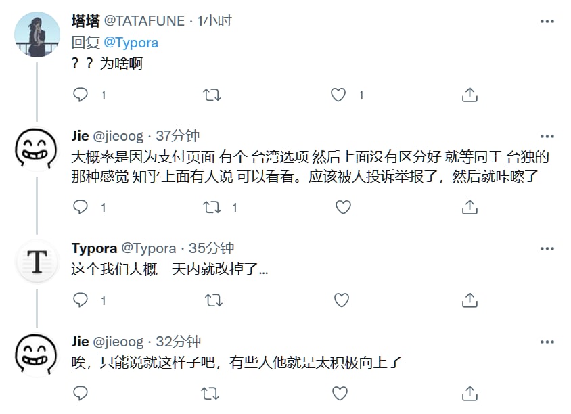The height and width of the screenshot is (414, 571).
Task: Open more menu on Jie's 37分钟 tweet
Action: (x=547, y=137)
